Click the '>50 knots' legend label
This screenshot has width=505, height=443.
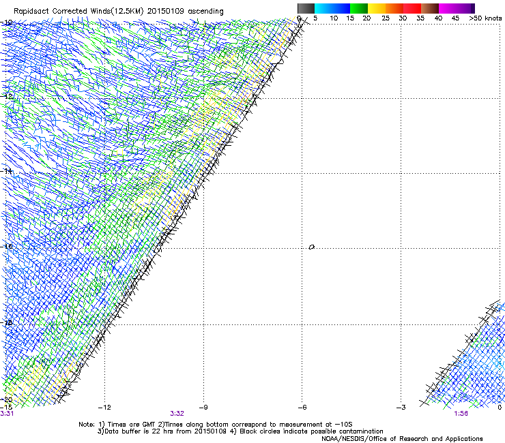pyautogui.click(x=485, y=18)
